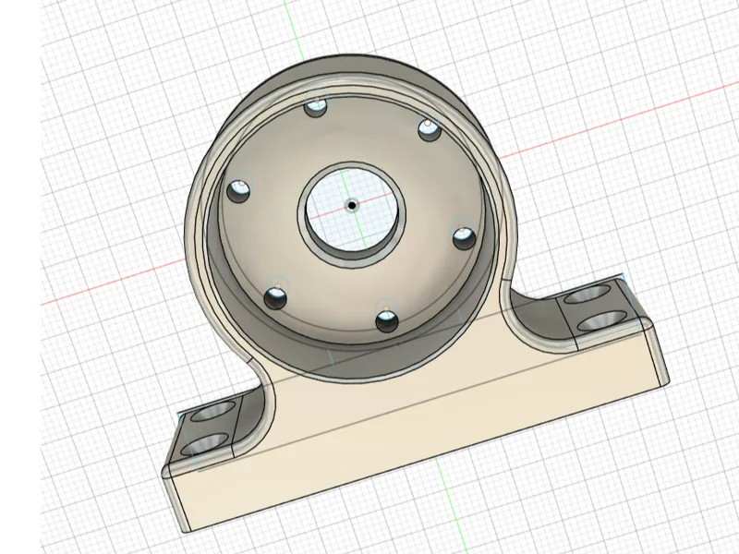Screen dimensions: 739x554
Task: Select lower mounting hole on left foot
Action: point(203,445)
